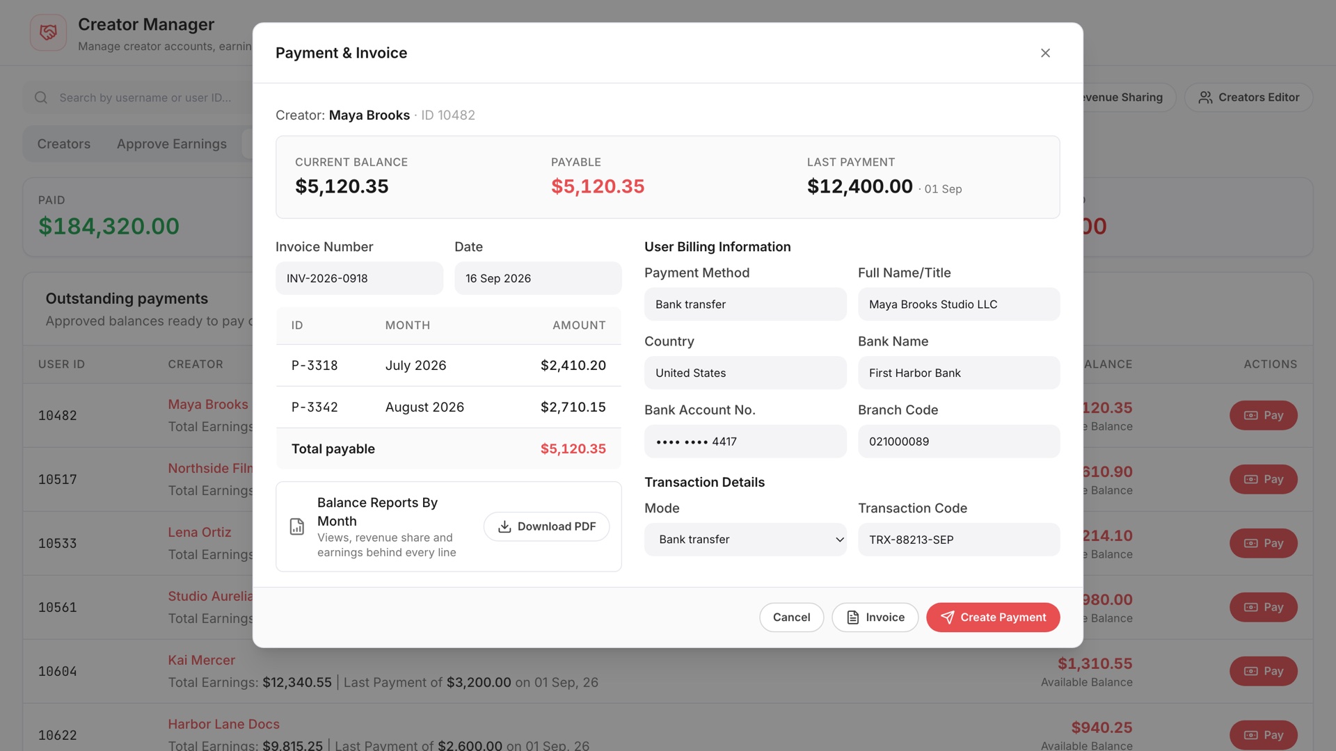Viewport: 1336px width, 751px height.
Task: Click the invoice document icon
Action: [x=852, y=617]
